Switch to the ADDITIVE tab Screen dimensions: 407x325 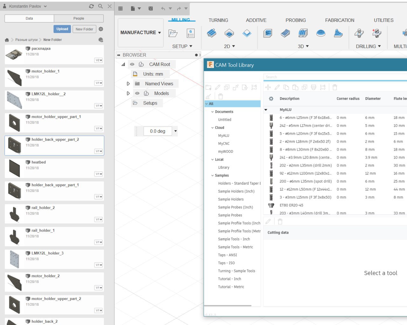[x=256, y=20]
